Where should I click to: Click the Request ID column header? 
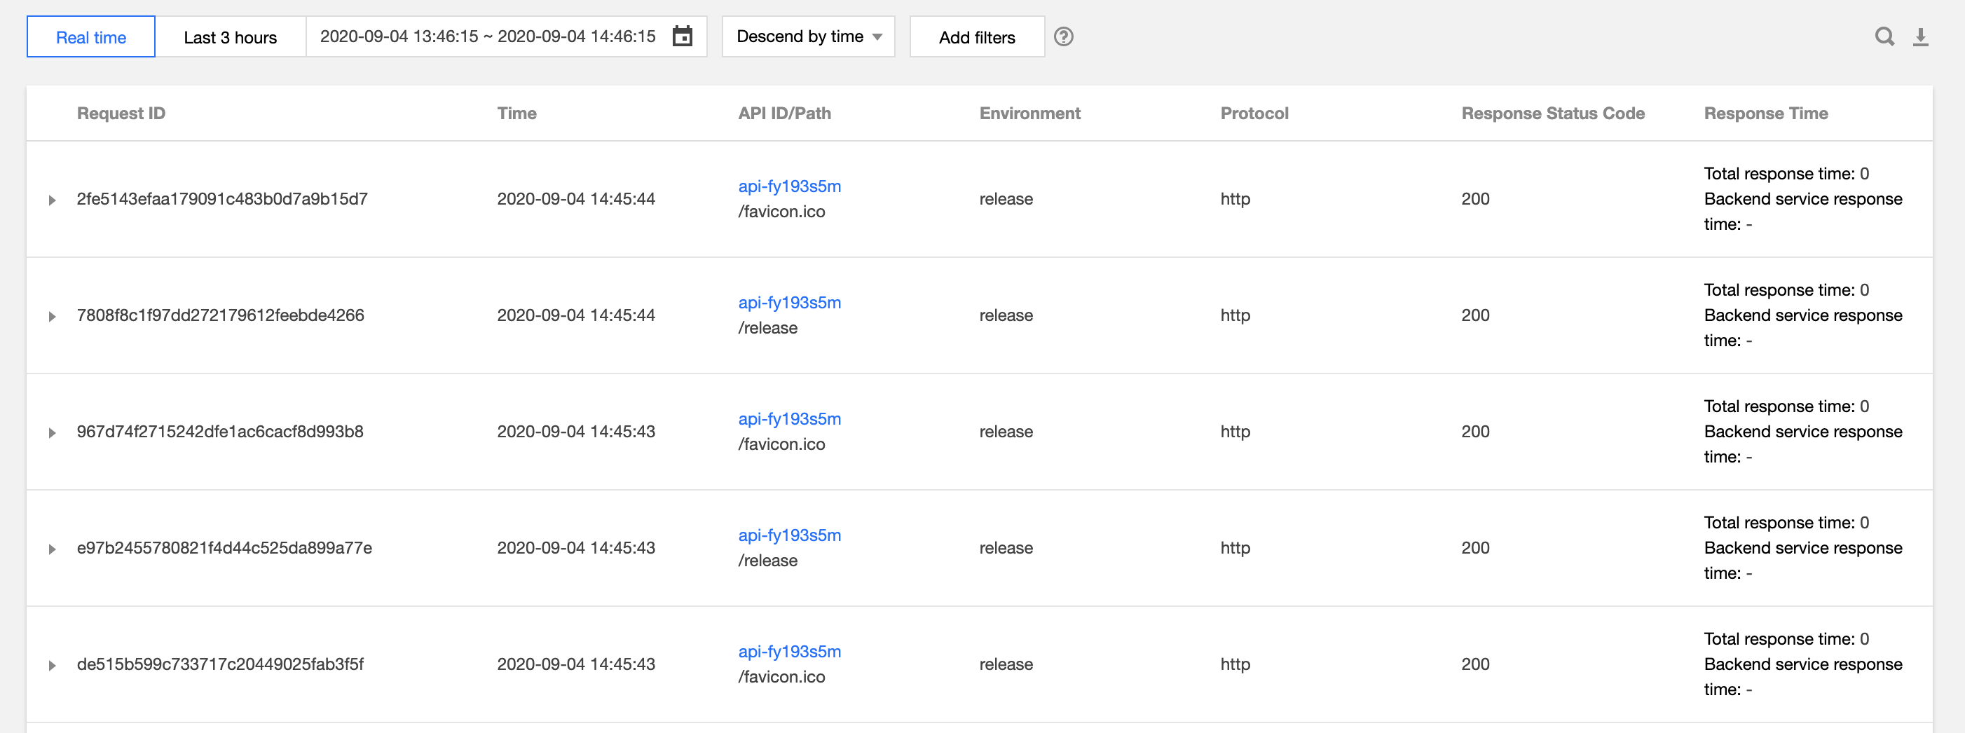coord(121,113)
